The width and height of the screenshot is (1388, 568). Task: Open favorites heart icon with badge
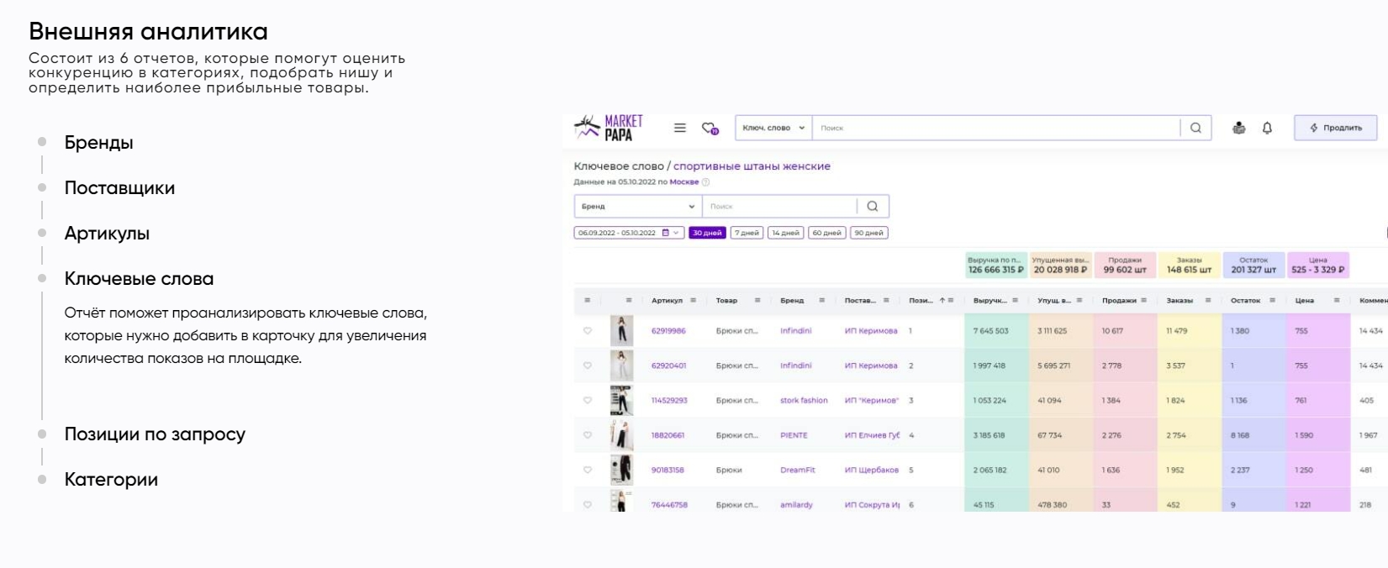click(710, 129)
